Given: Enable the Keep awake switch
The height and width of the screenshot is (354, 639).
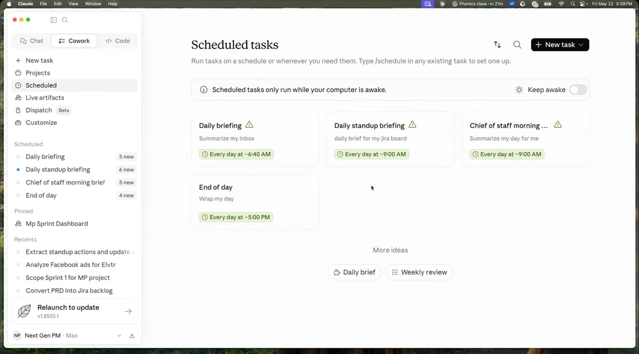Looking at the screenshot, I should coord(578,90).
